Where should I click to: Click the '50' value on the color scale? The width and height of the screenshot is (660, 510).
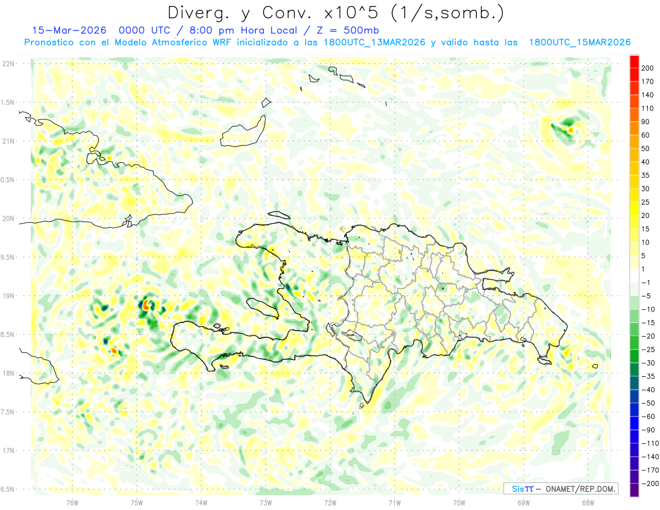(x=646, y=149)
